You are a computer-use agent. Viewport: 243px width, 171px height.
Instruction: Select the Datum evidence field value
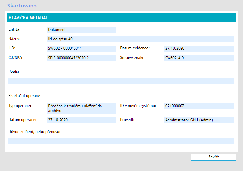(x=199, y=48)
